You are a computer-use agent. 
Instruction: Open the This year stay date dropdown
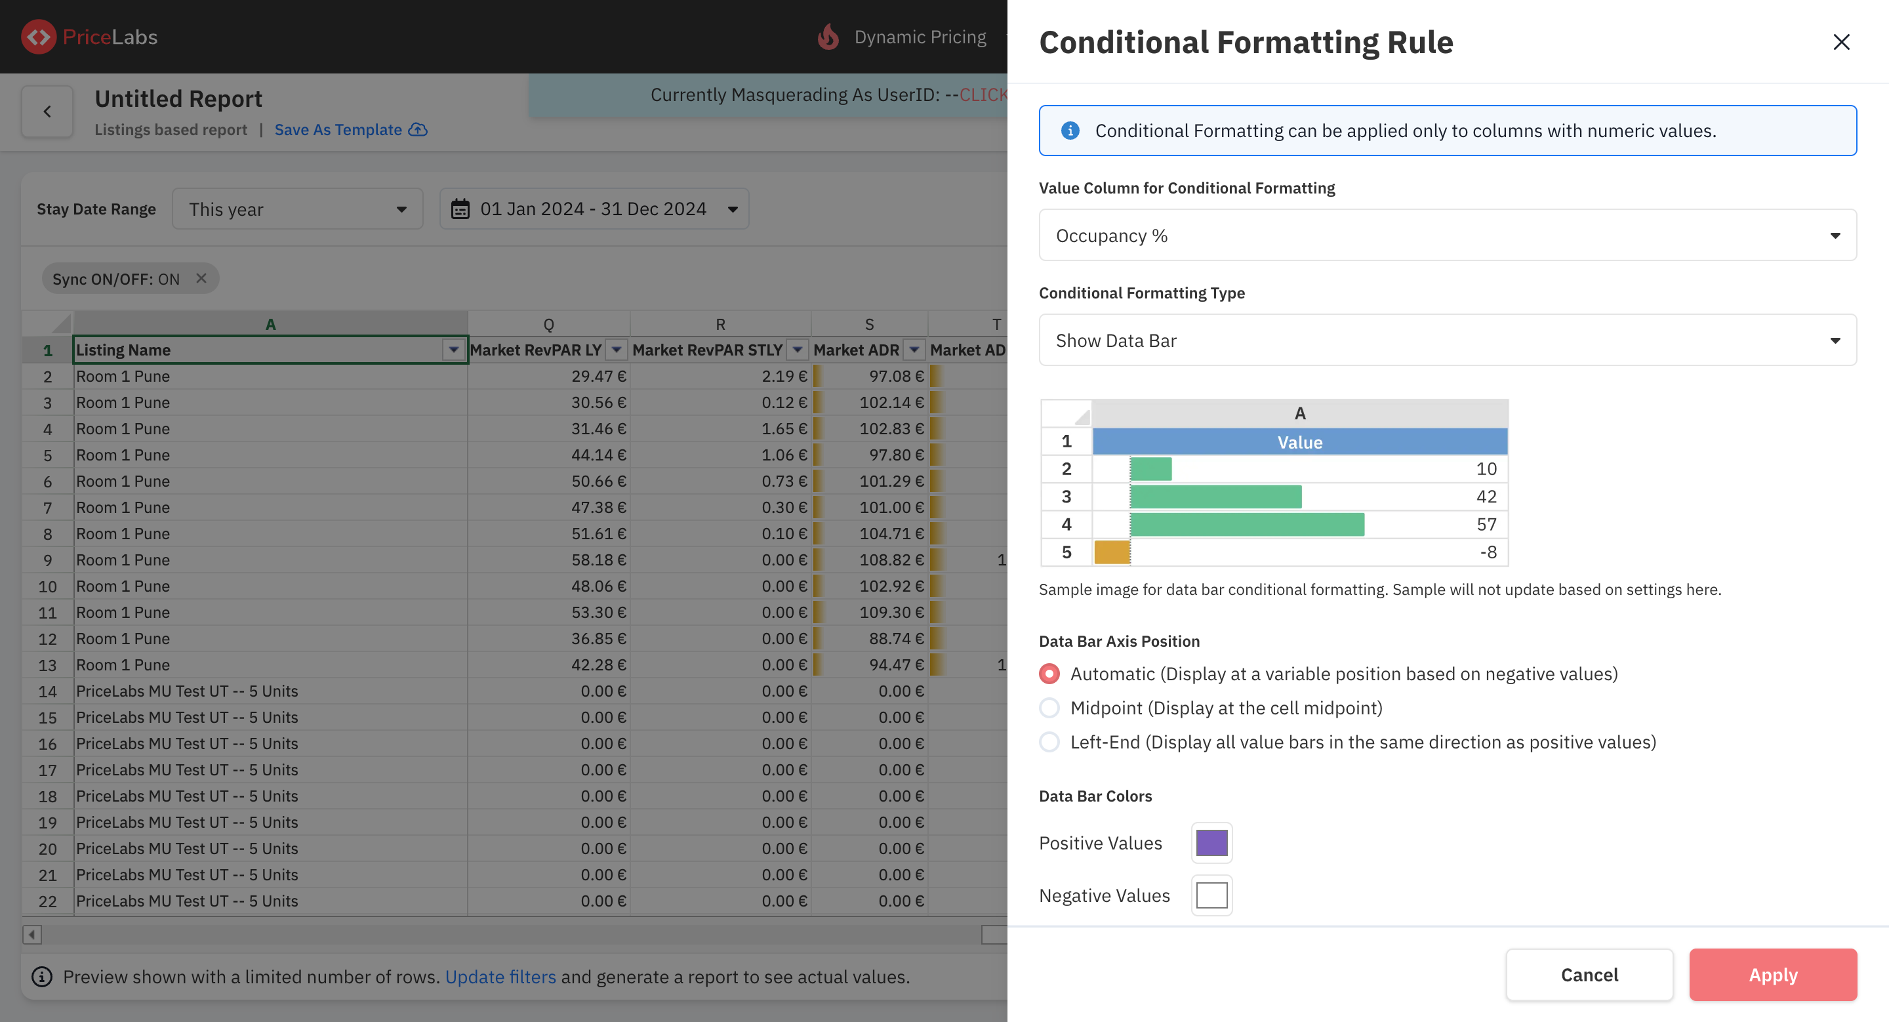tap(298, 209)
